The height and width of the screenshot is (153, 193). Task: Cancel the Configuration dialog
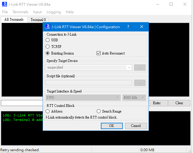coord(136,126)
